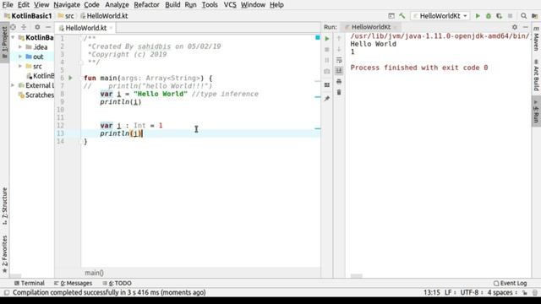Viewport: 541px width, 304px height.
Task: Open the VCS menu
Action: 230,5
